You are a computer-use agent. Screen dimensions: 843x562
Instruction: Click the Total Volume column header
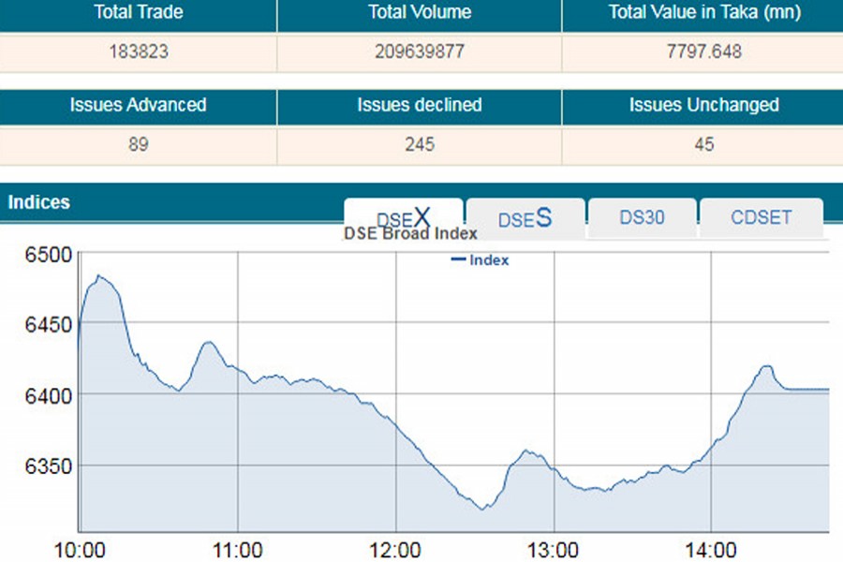419,13
